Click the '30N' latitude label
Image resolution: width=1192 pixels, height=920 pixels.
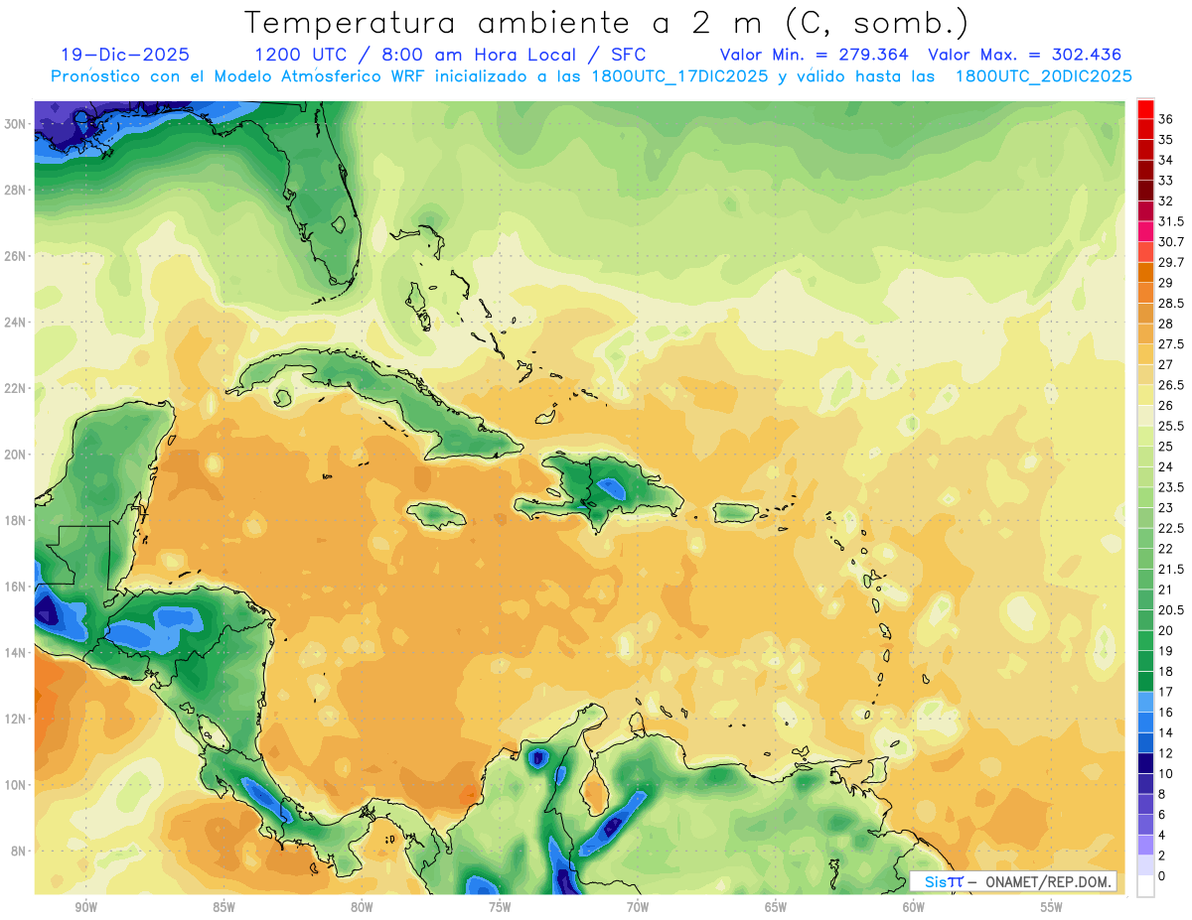click(16, 123)
